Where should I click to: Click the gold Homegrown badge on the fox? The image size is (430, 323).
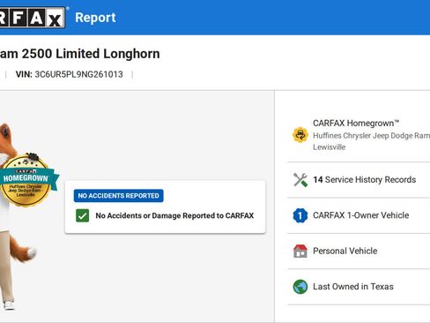point(26,180)
